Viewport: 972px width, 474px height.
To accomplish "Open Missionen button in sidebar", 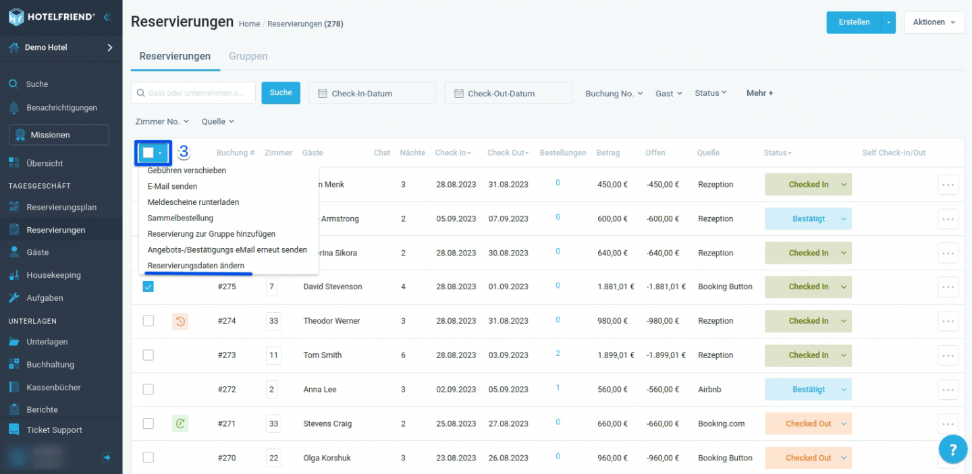I will point(59,135).
